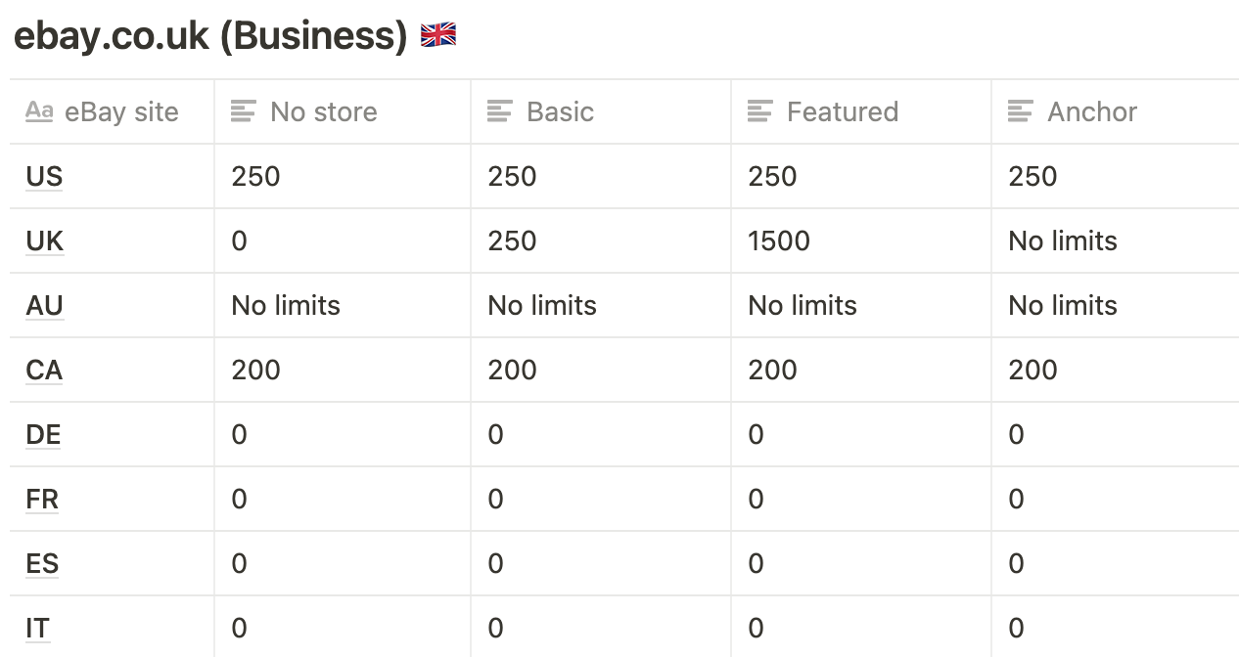Click the text-property icon beside No store

coord(244,111)
